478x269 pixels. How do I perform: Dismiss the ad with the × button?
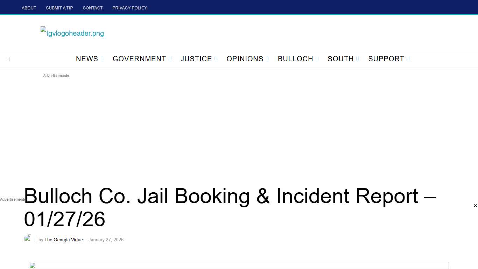475,206
